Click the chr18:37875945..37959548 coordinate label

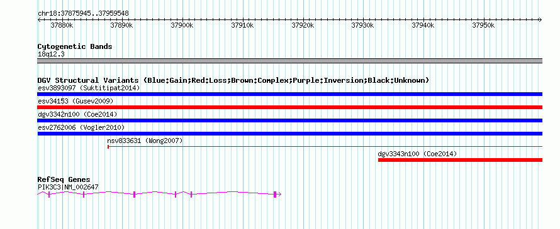83,14
